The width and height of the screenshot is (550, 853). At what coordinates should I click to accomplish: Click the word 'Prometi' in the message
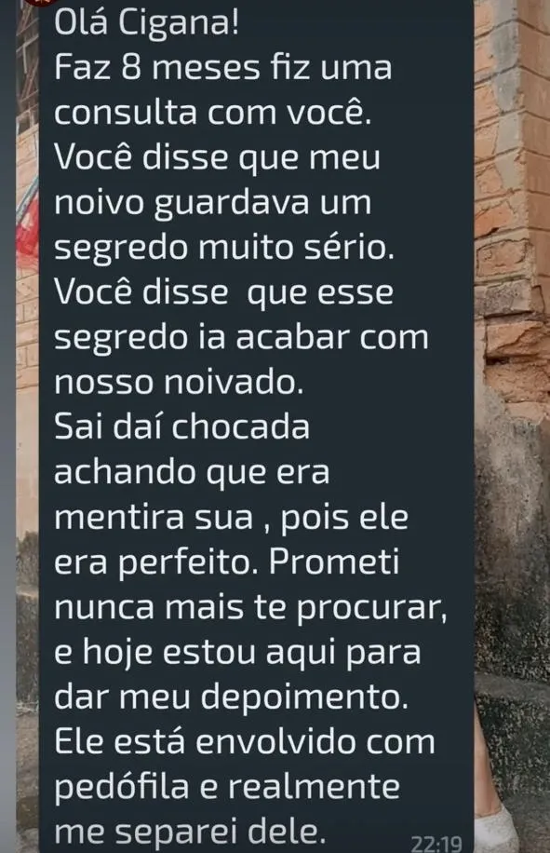[334, 562]
